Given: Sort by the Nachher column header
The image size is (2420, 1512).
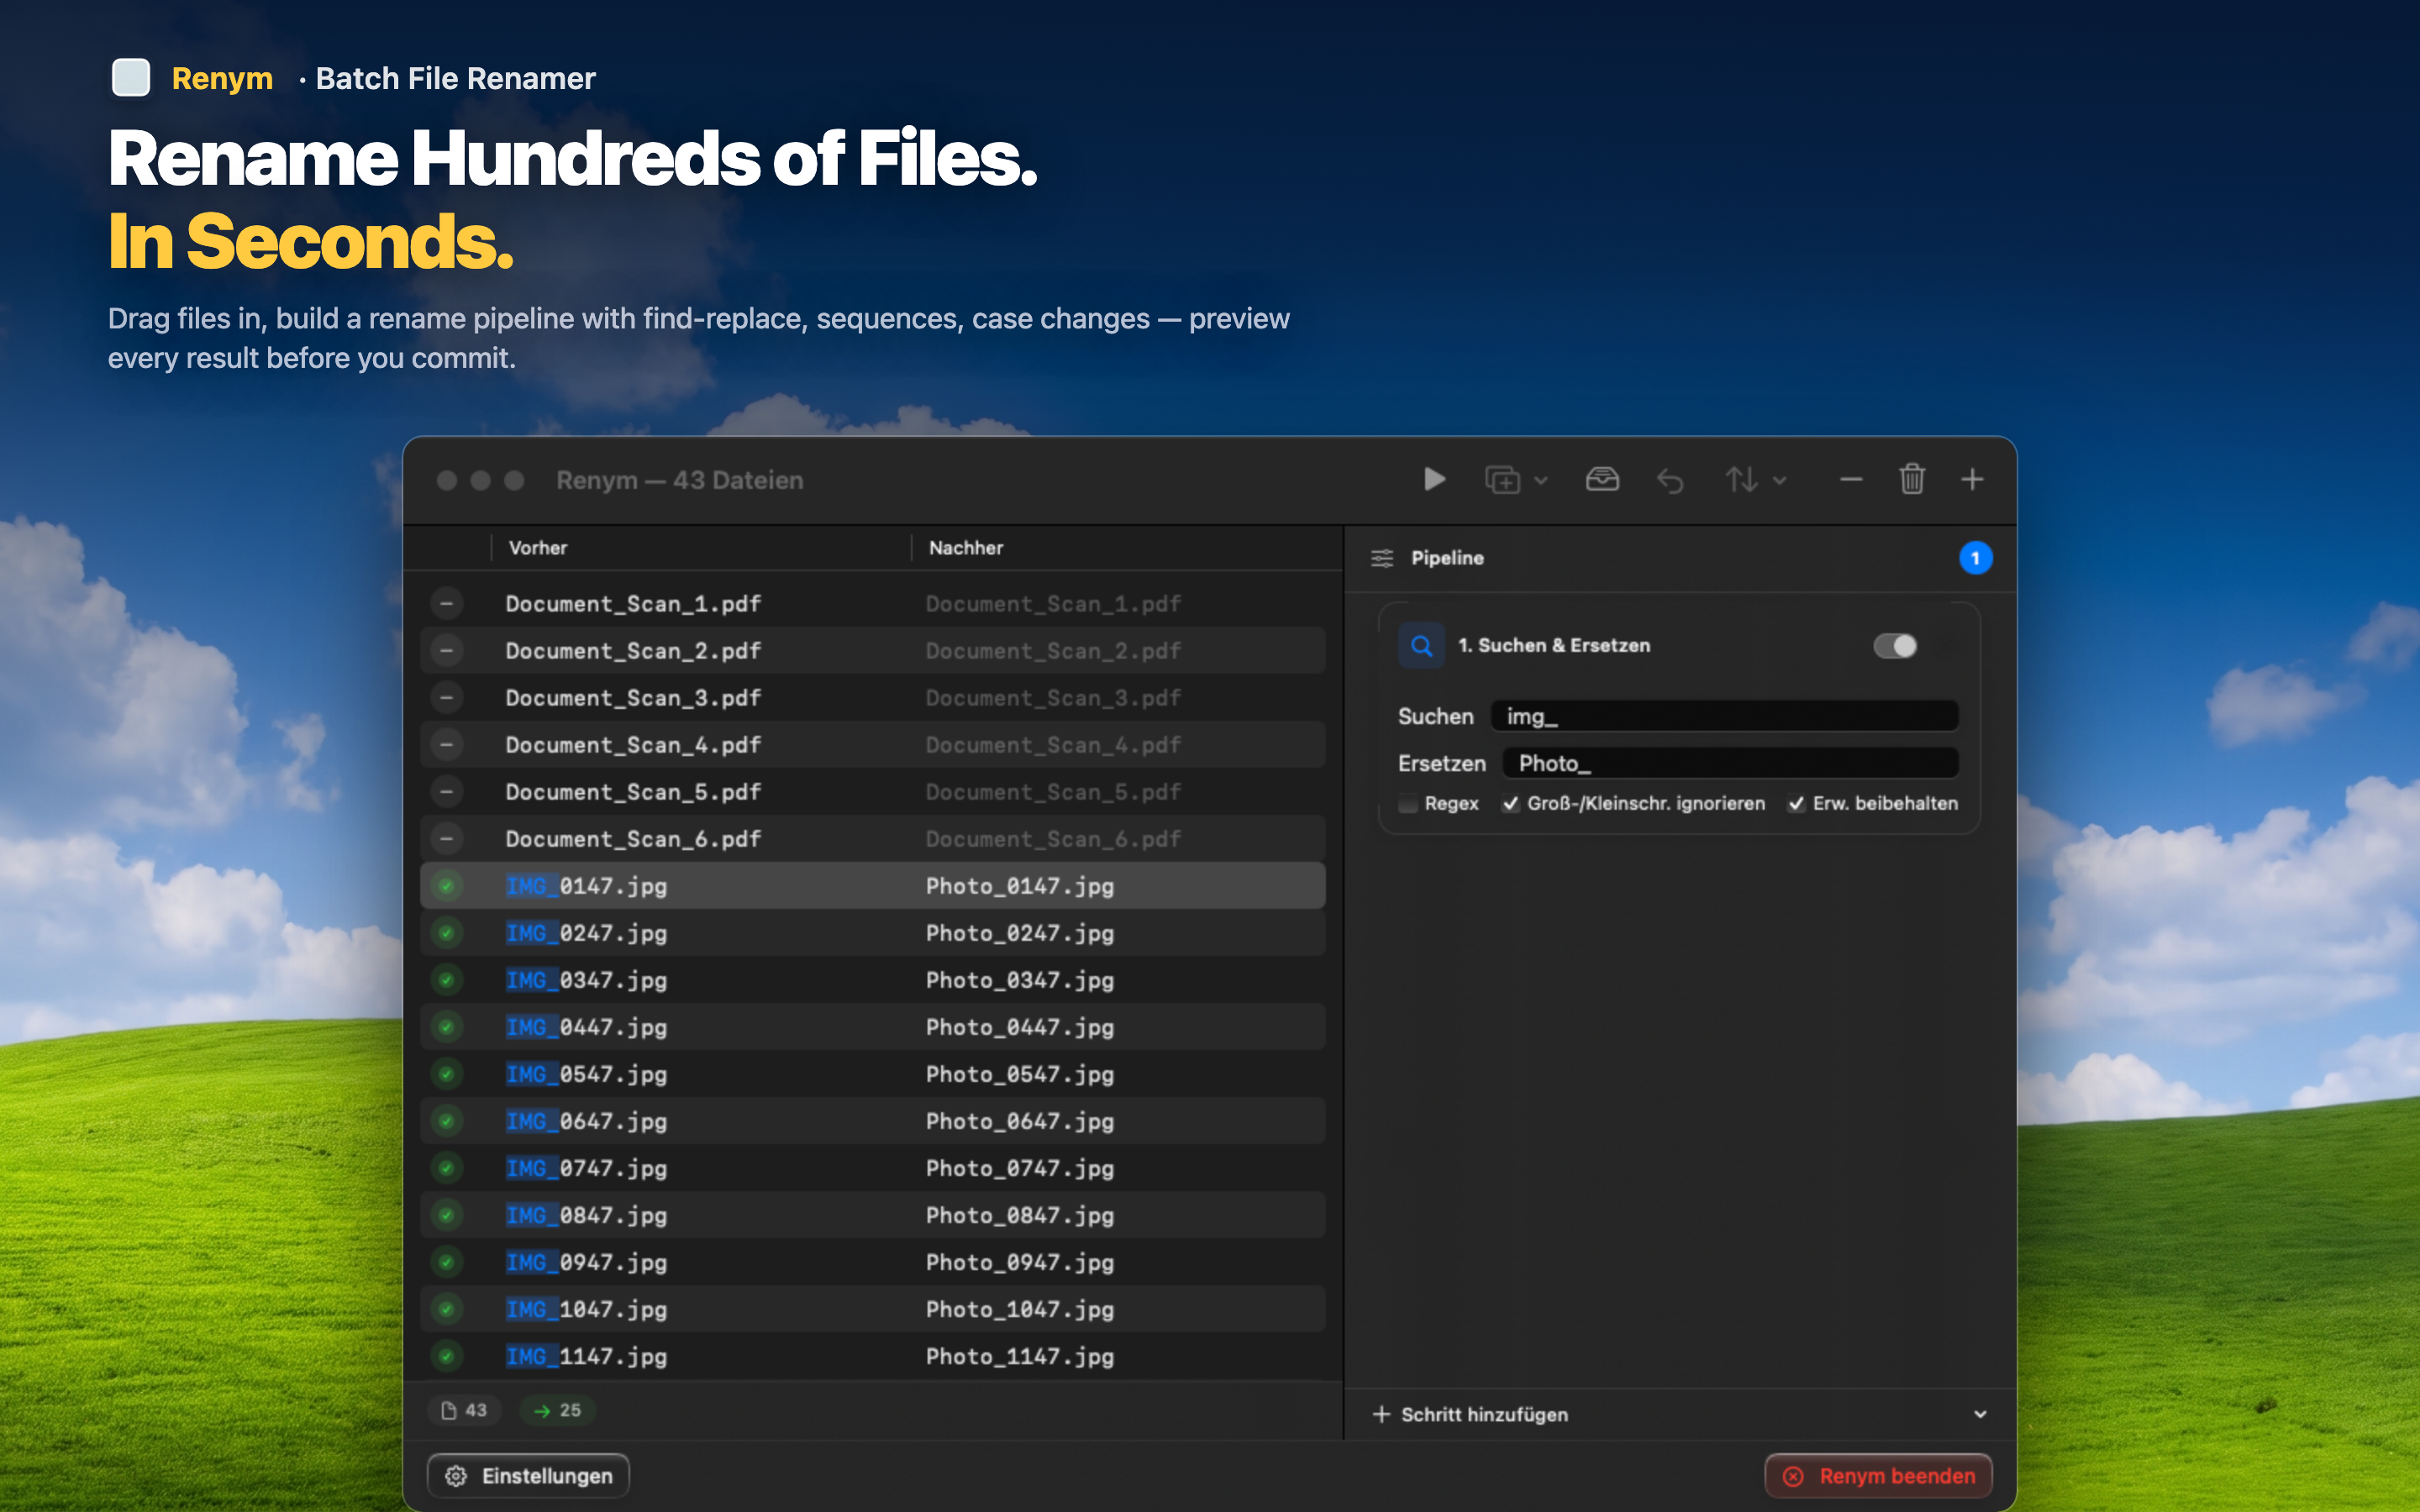Looking at the screenshot, I should coord(966,548).
